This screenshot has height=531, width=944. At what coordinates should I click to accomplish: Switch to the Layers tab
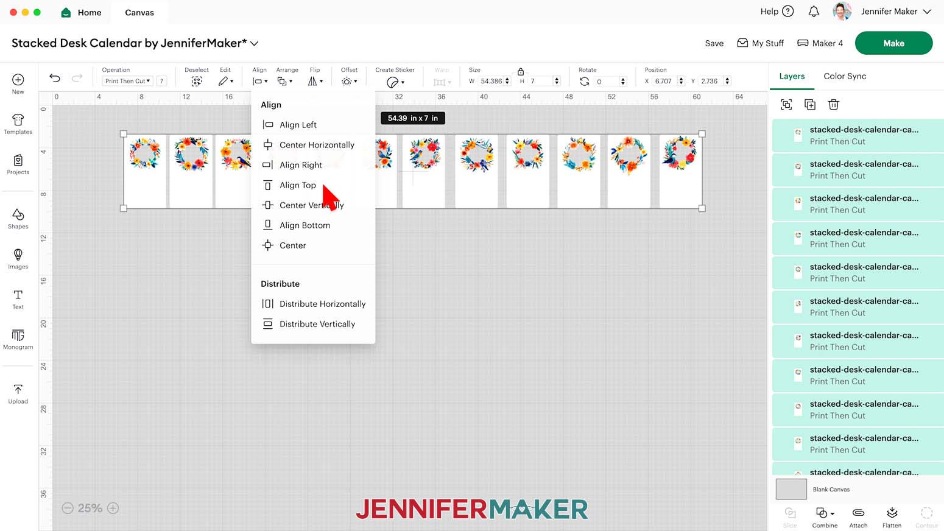792,76
